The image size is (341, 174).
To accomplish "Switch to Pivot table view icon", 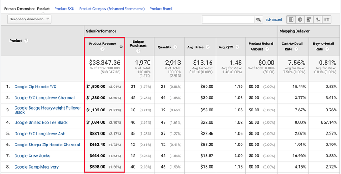I will pos(326,19).
